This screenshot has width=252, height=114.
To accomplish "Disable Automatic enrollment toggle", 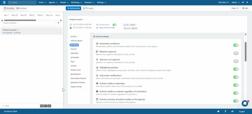I will tap(236, 45).
